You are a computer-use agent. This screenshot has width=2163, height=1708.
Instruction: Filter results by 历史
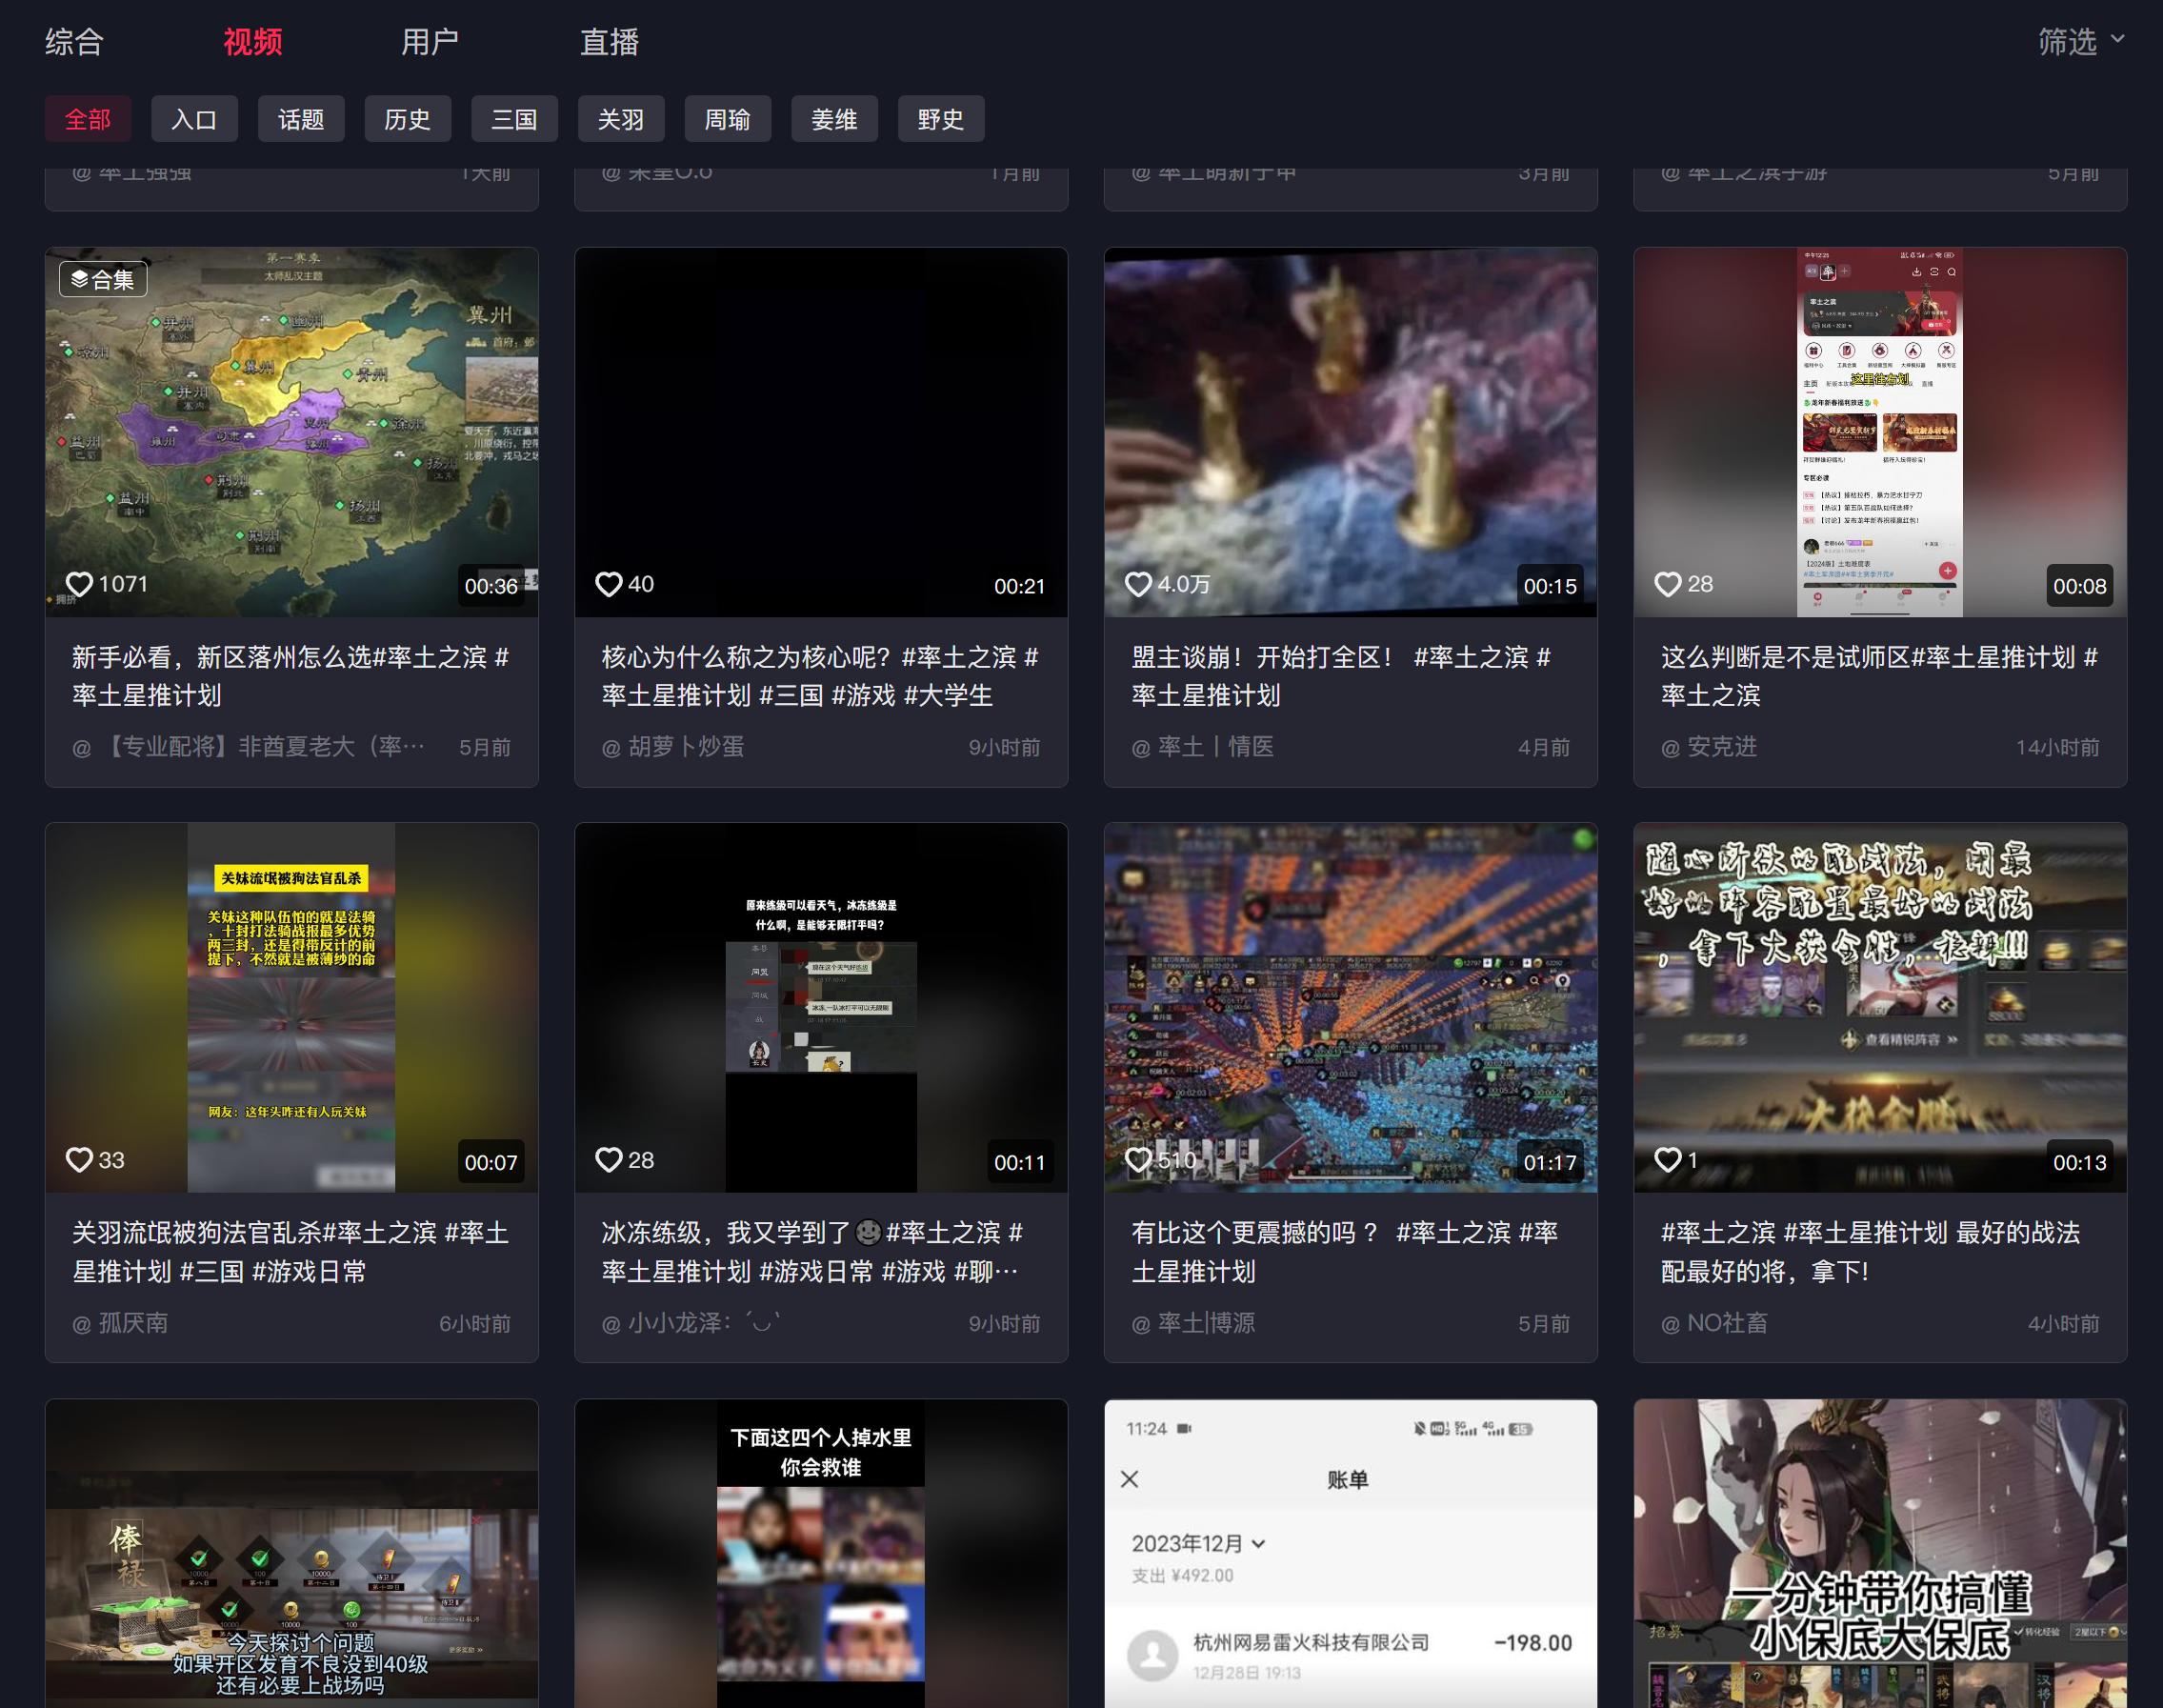(408, 119)
